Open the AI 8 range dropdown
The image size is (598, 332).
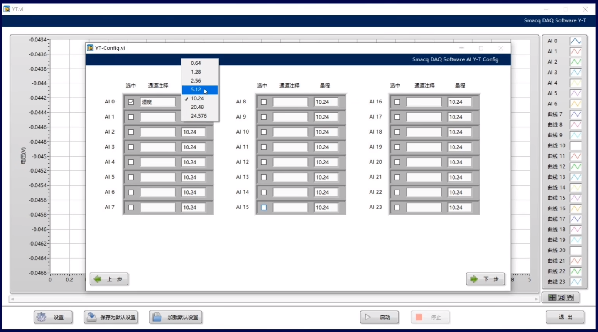[326, 102]
